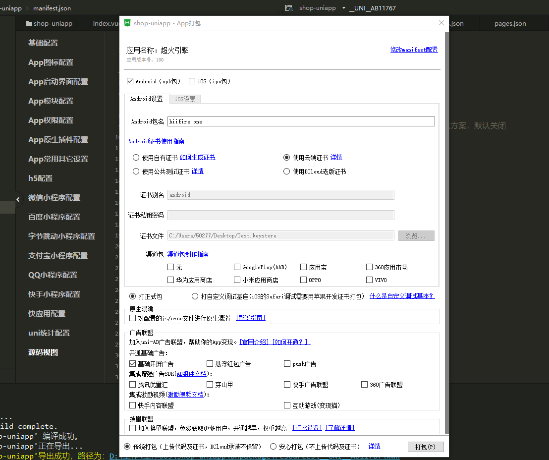
Task: Check the VIVO channel checkbox
Action: (x=369, y=280)
